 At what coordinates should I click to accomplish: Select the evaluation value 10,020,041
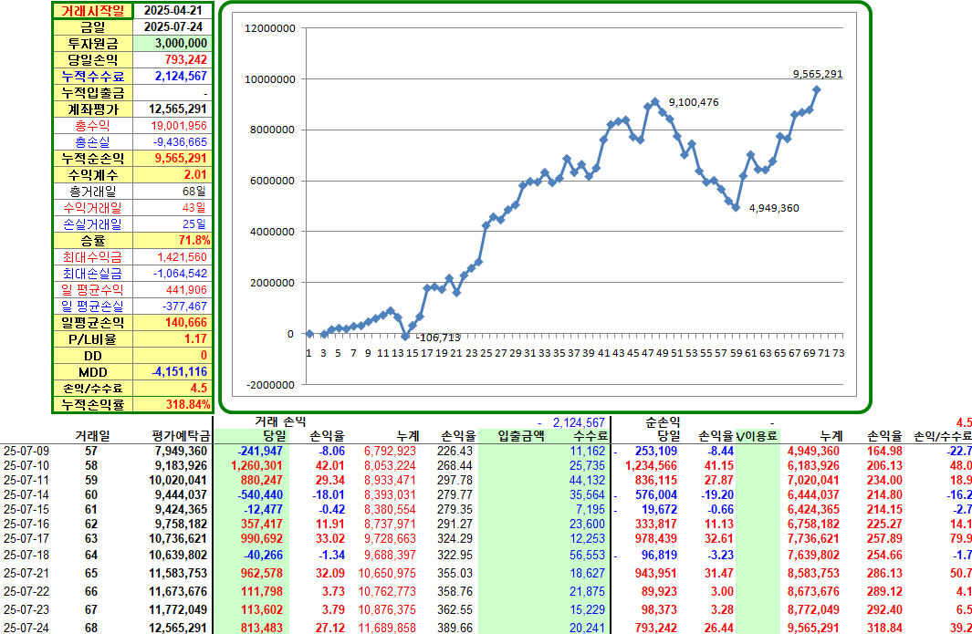(x=177, y=481)
